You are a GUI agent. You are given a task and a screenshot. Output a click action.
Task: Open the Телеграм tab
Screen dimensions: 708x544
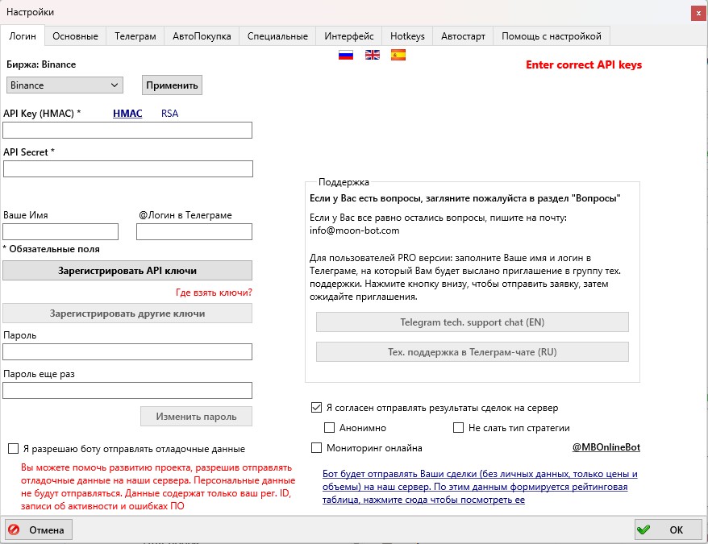tap(135, 36)
